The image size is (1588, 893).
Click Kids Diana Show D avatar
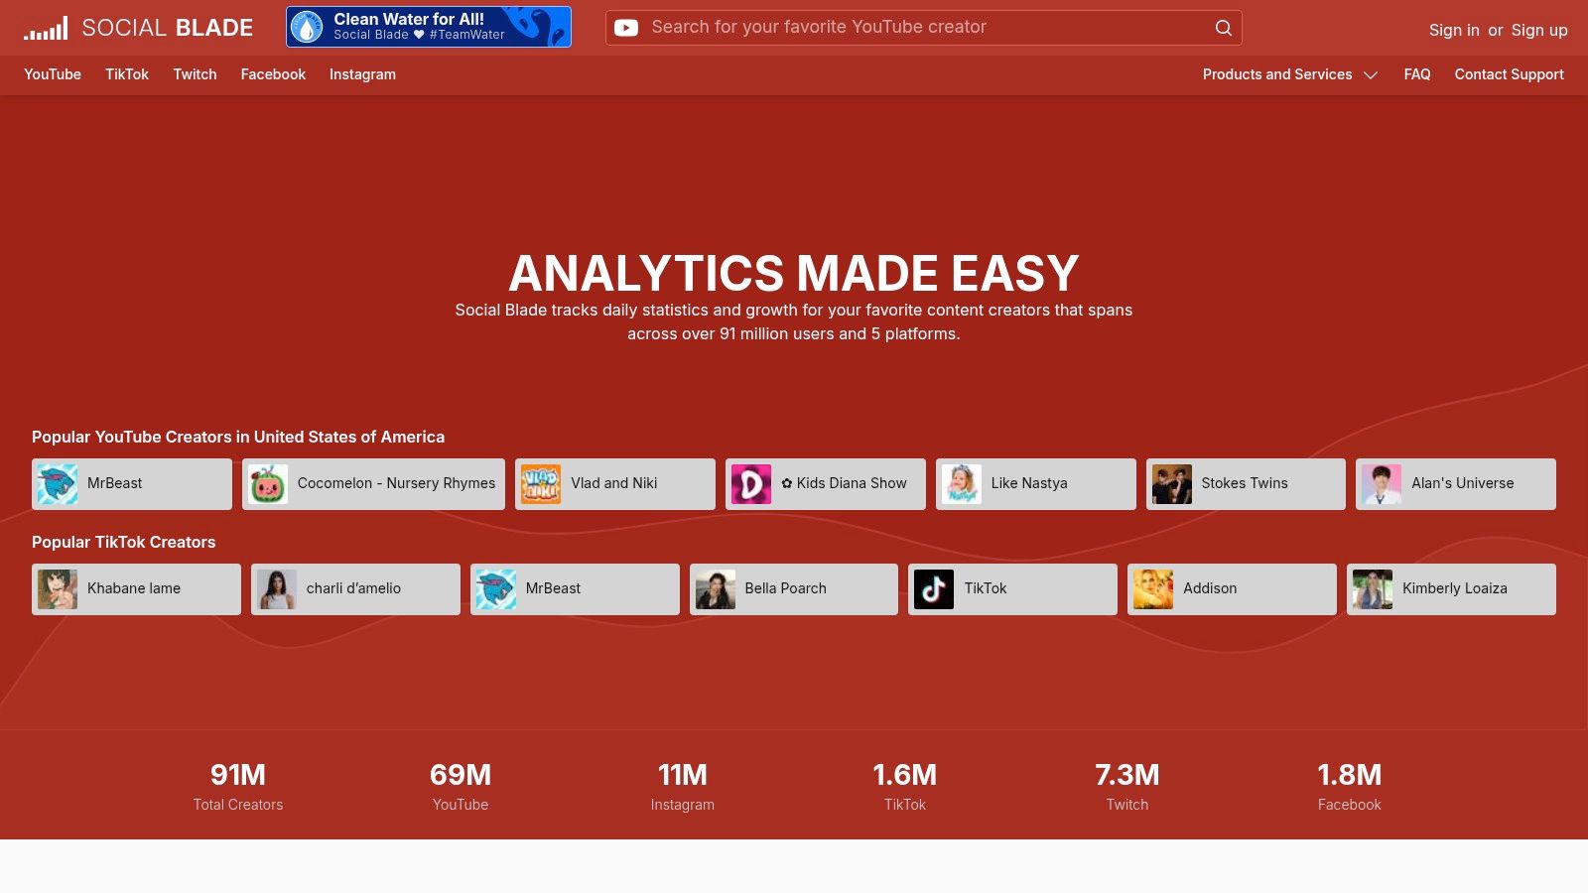coord(751,484)
